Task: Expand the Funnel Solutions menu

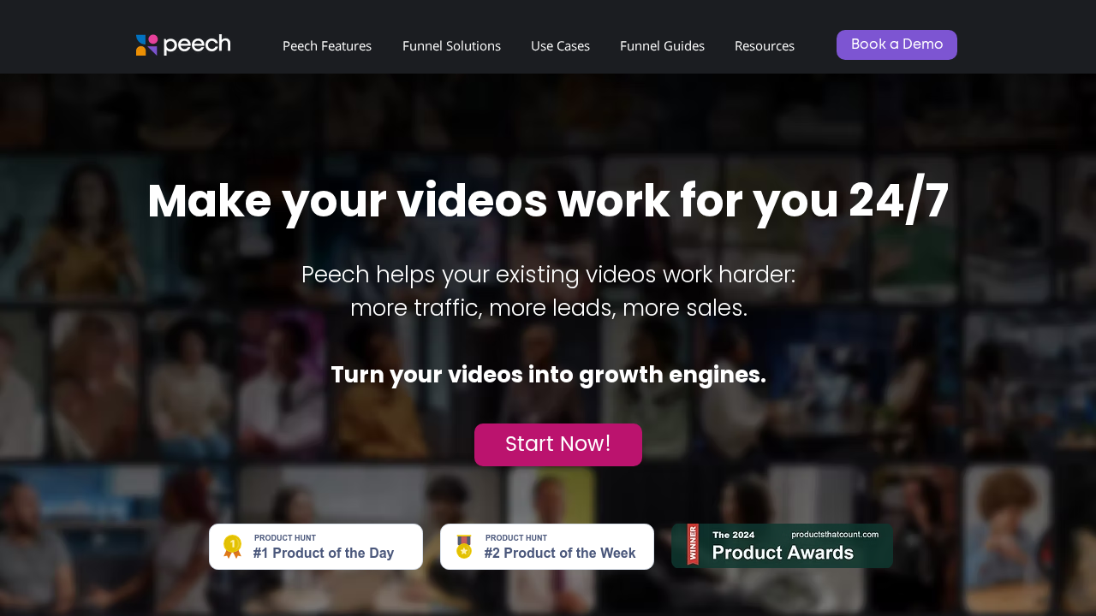Action: click(x=451, y=46)
